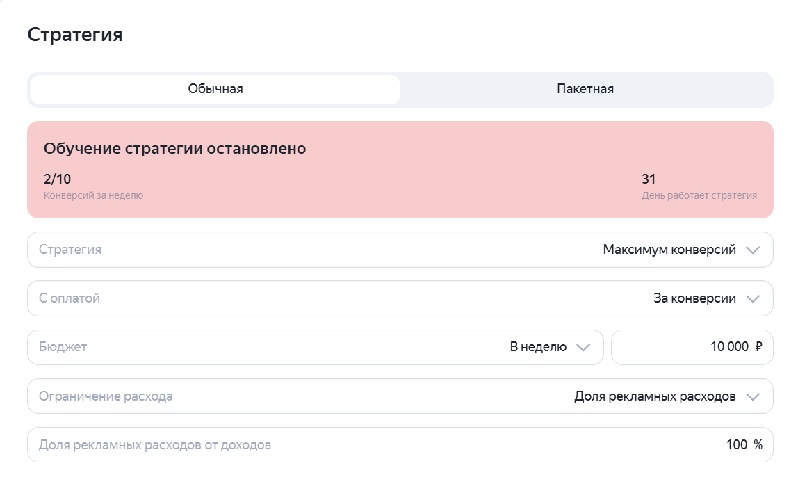Click the chevron next to В неделю

tap(583, 347)
